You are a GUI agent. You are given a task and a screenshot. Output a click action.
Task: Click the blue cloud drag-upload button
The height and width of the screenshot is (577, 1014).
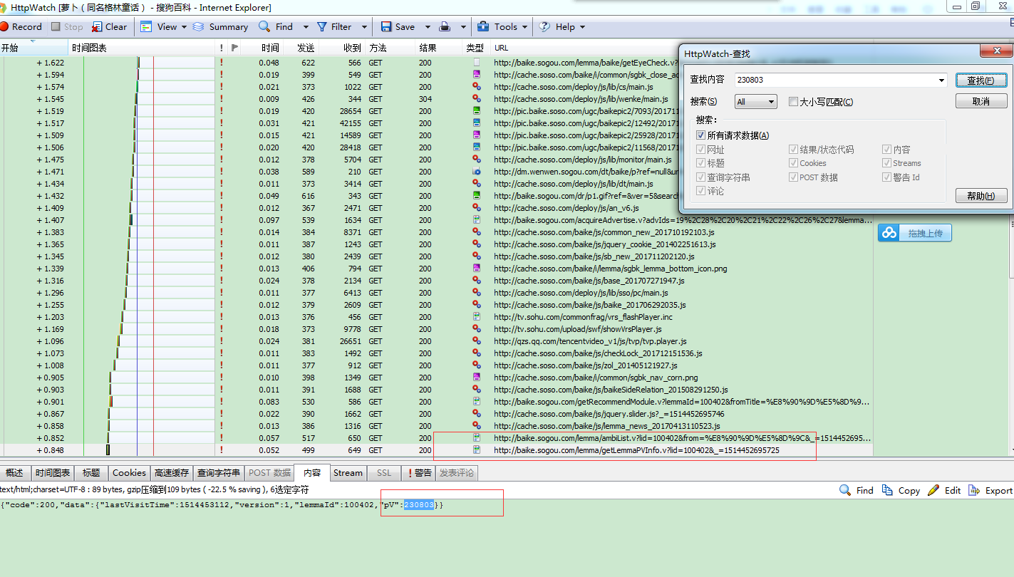tap(914, 233)
